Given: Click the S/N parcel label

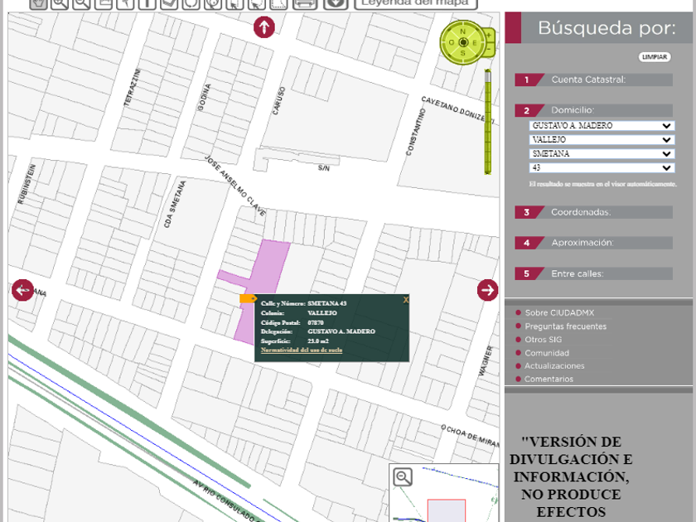Looking at the screenshot, I should click(324, 168).
